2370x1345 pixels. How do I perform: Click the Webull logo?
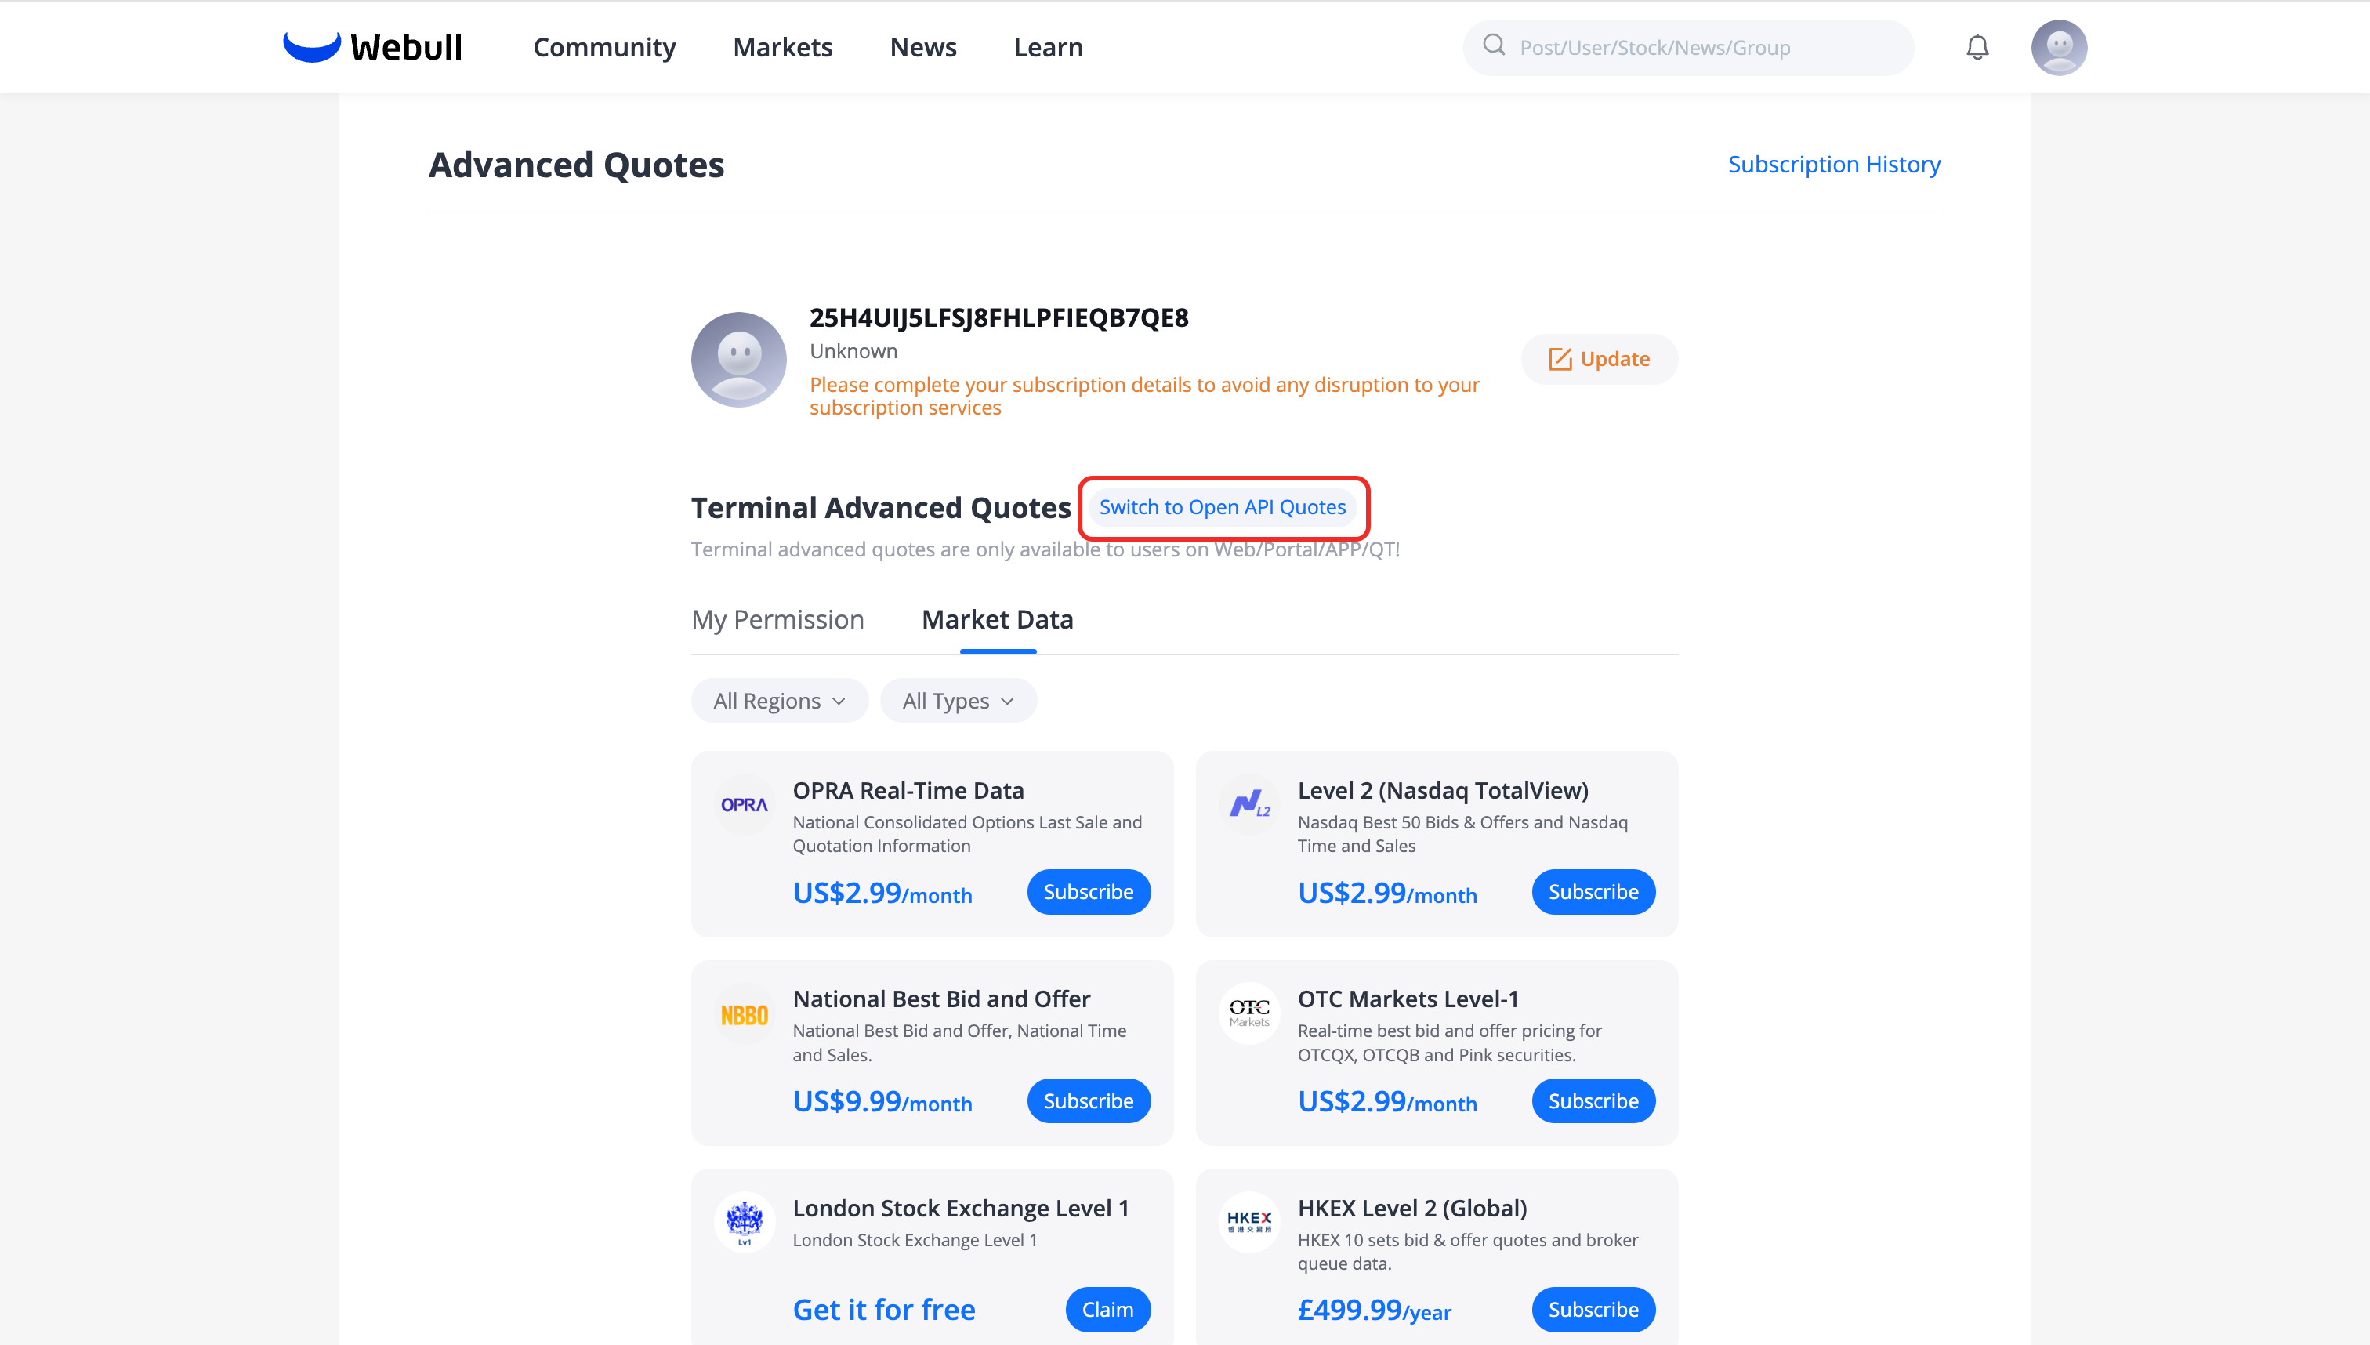coord(372,47)
